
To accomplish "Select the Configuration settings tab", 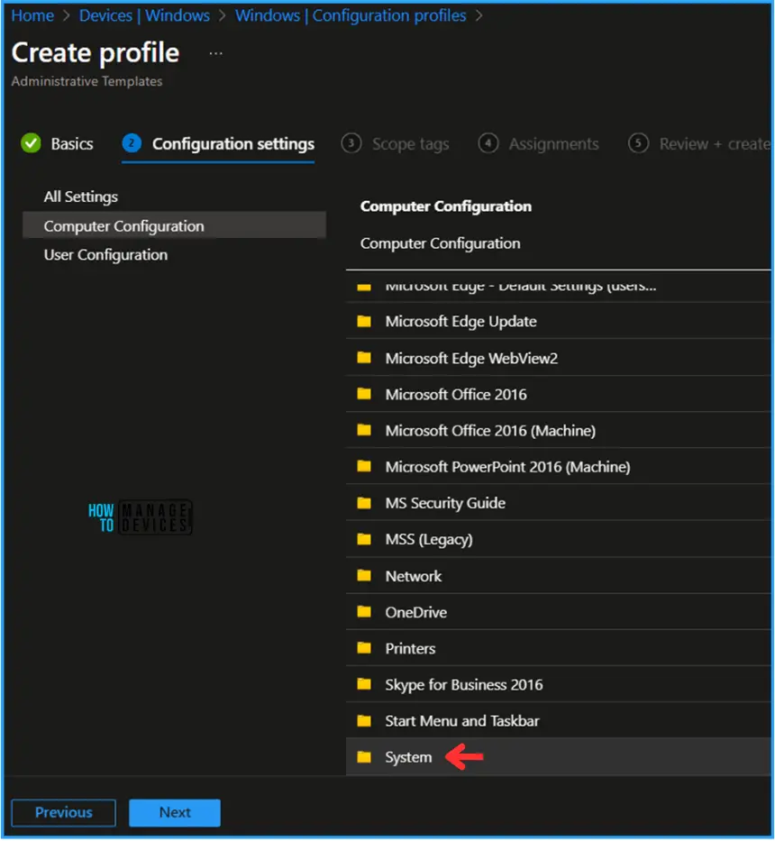I will [x=233, y=143].
